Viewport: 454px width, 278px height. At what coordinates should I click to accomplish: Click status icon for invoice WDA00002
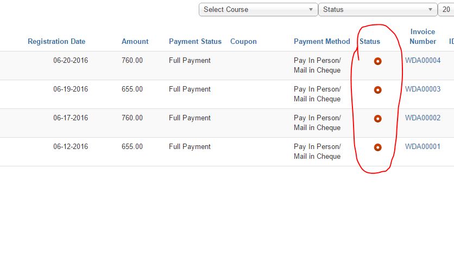click(377, 119)
